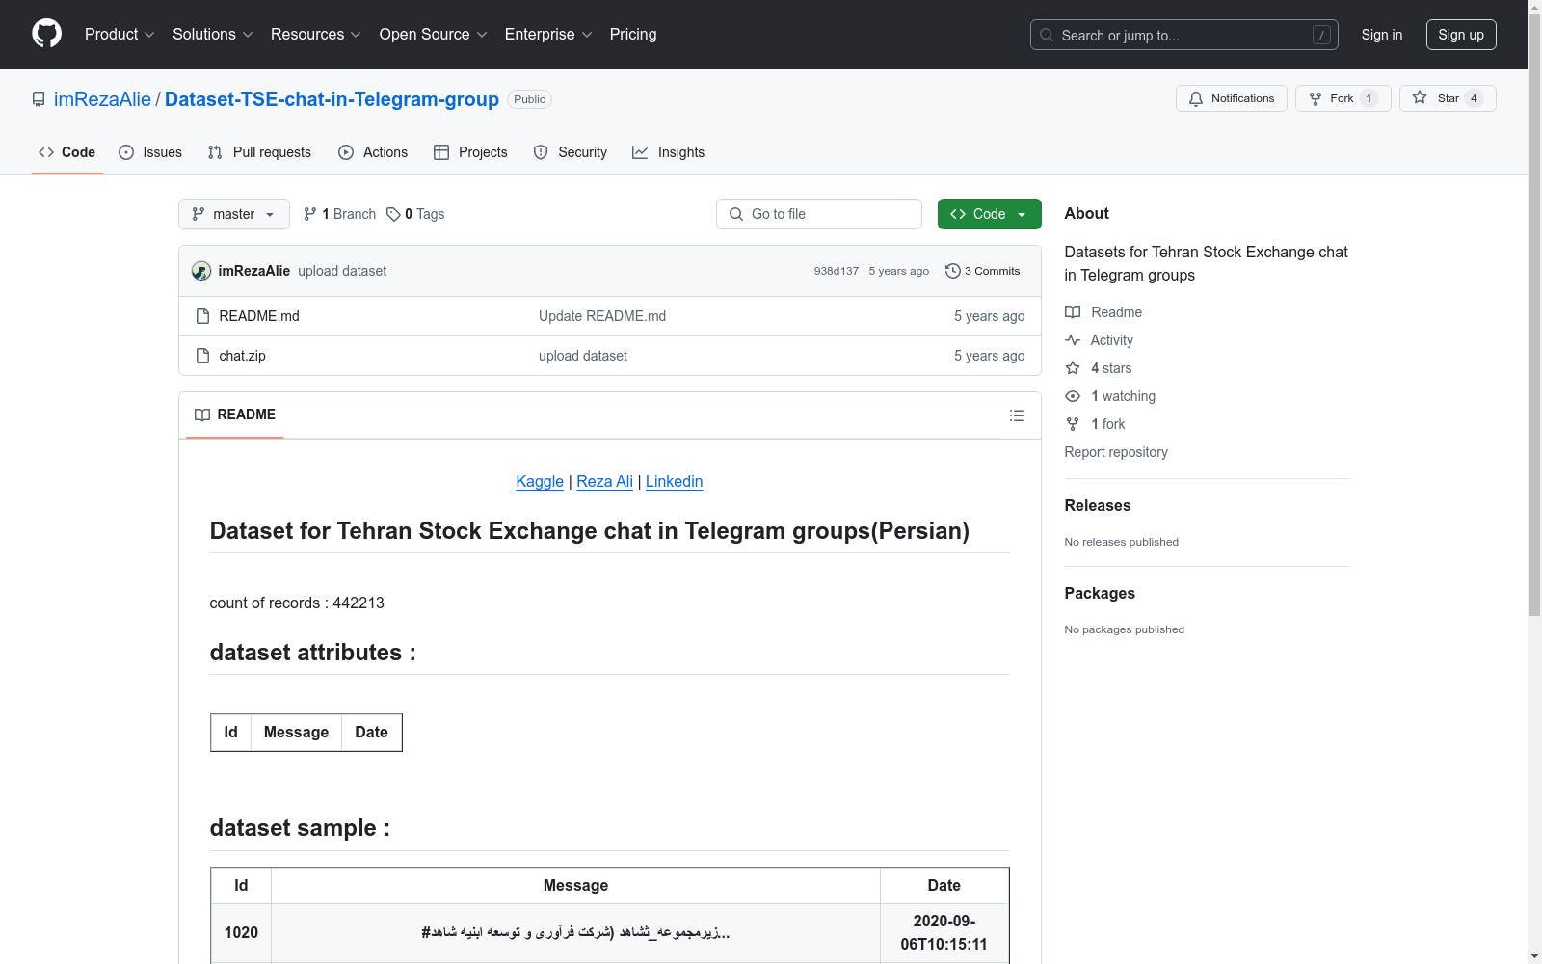The height and width of the screenshot is (964, 1542).
Task: Click the pulse icon beside Activity
Action: coord(1073,340)
